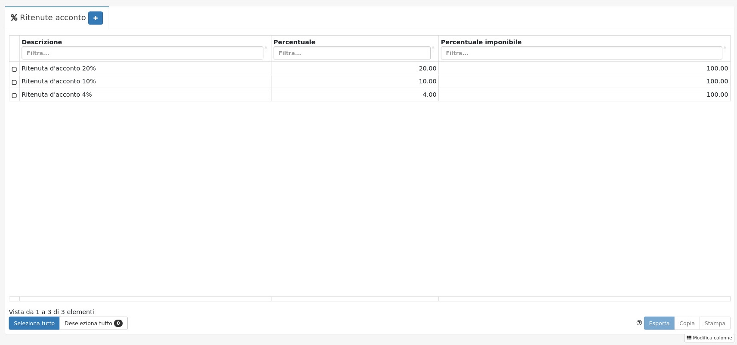Click sort arrow in Percentuale column
Viewport: 737px width, 345px height.
coord(433,47)
